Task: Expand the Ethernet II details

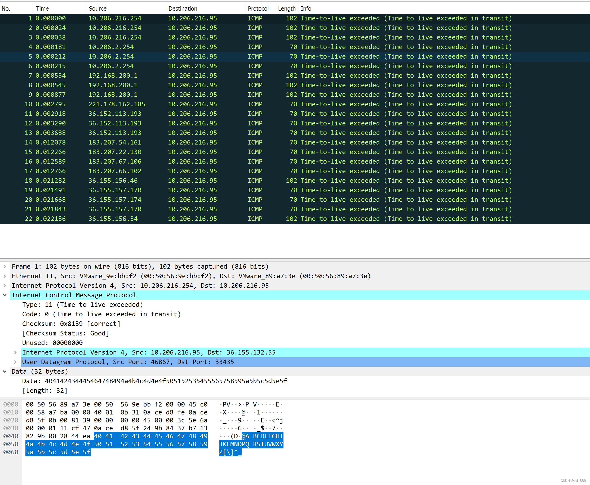Action: (x=5, y=276)
